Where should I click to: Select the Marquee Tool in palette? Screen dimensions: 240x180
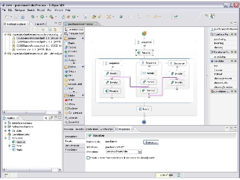coord(74,33)
